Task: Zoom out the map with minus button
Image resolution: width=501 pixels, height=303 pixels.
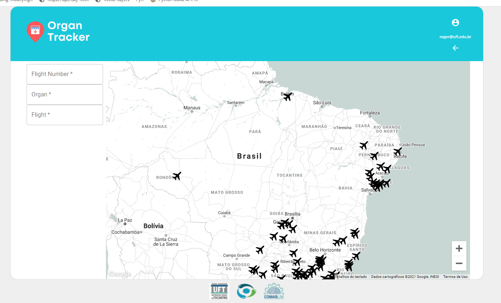Action: (x=459, y=263)
